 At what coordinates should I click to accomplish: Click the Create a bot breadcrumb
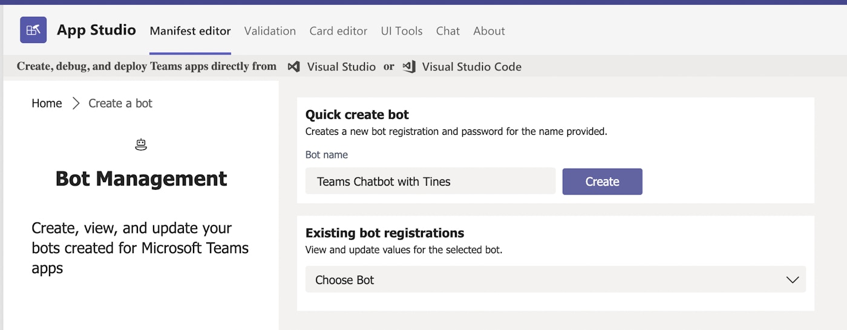click(120, 103)
